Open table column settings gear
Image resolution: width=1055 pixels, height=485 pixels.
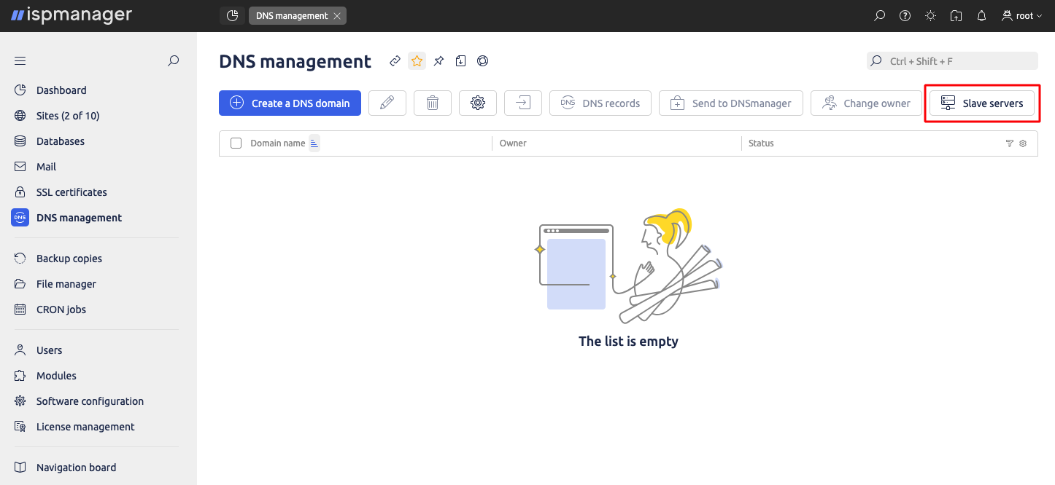pyautogui.click(x=1023, y=143)
